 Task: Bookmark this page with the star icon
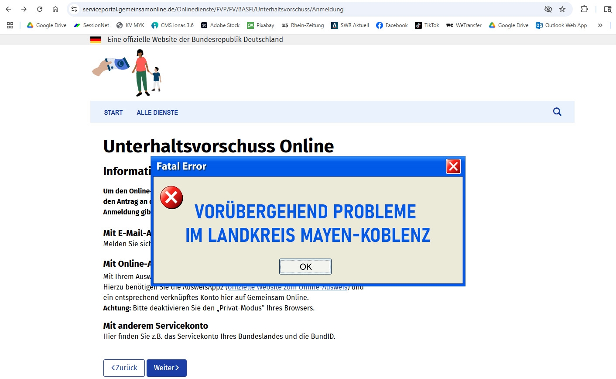pos(562,9)
